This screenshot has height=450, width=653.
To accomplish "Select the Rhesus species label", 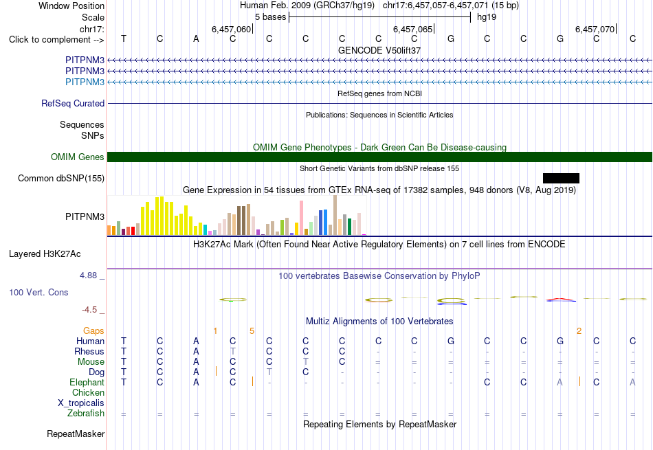I will tap(89, 351).
